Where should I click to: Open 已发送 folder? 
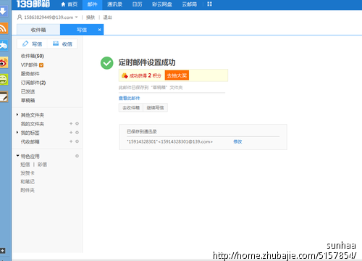pyautogui.click(x=28, y=91)
